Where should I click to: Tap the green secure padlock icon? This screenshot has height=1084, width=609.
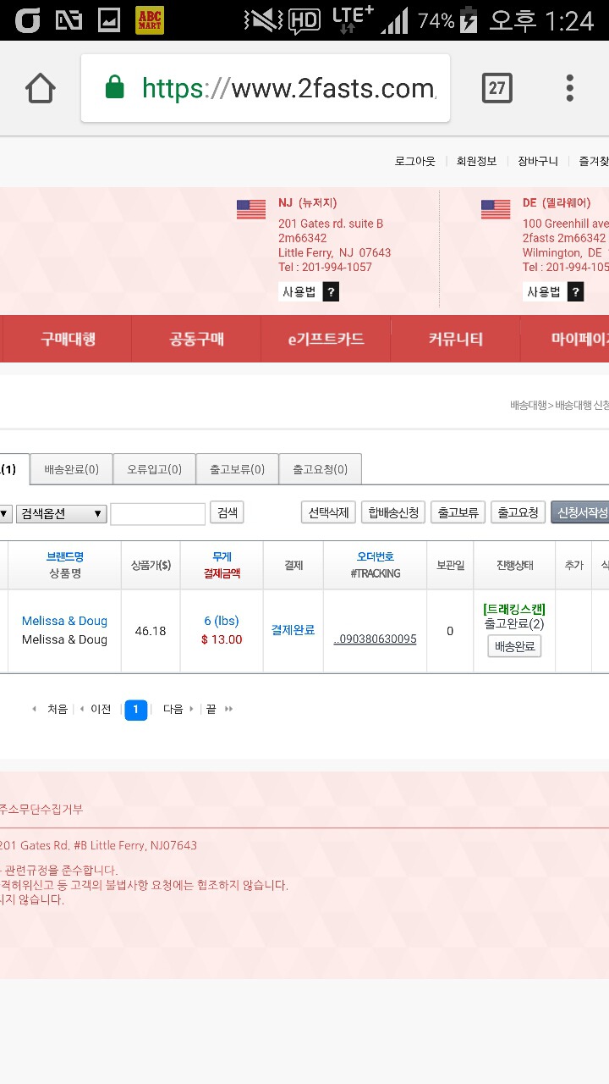pyautogui.click(x=114, y=87)
